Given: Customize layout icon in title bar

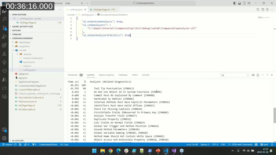Looking at the screenshot, I should (249, 3).
